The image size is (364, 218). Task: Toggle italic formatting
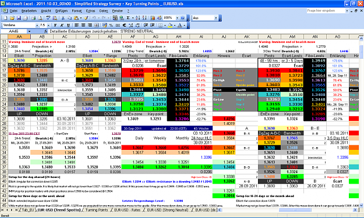pos(62,25)
